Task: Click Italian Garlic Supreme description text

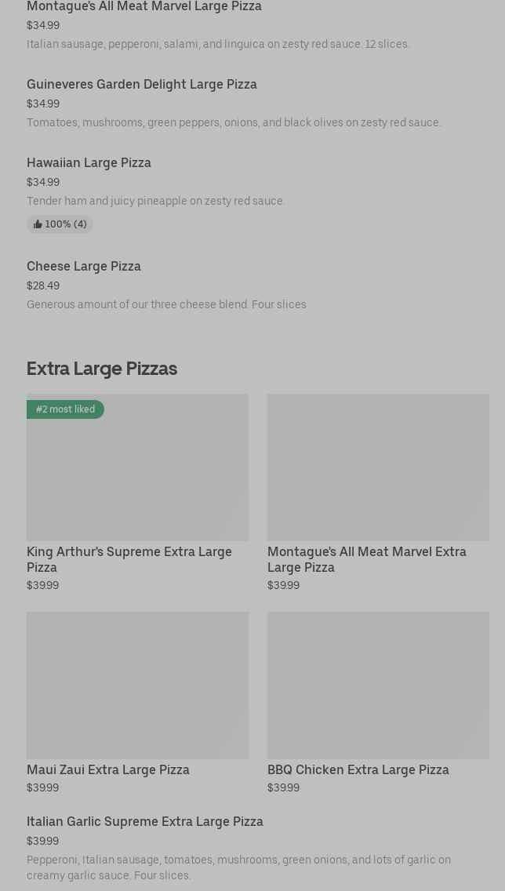Action: [238, 867]
